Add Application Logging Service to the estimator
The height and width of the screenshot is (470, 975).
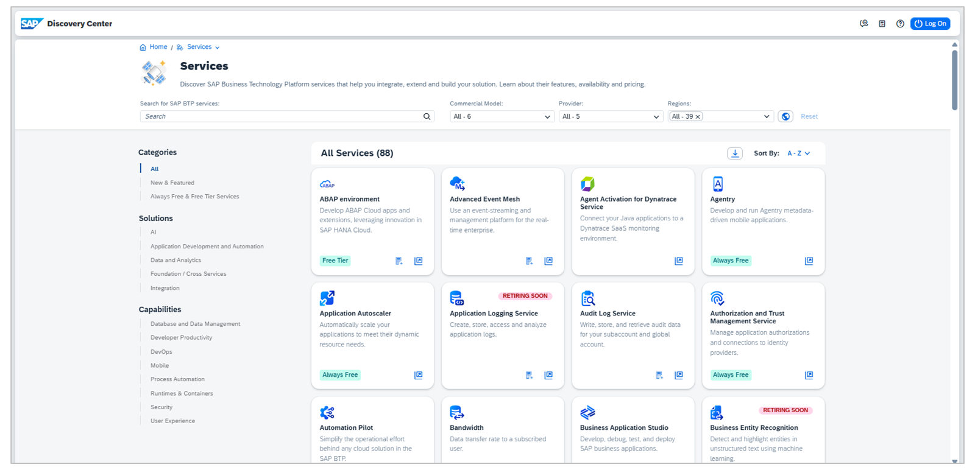[x=530, y=376]
